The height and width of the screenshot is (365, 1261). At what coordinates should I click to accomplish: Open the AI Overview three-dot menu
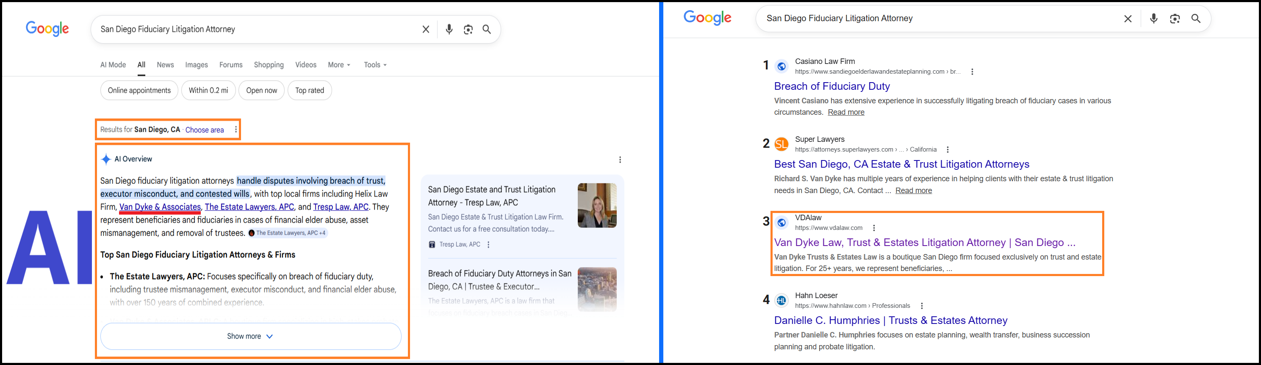click(620, 160)
